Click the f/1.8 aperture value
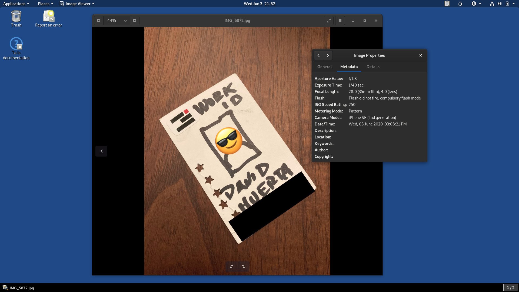Viewport: 519px width, 292px height. [352, 79]
